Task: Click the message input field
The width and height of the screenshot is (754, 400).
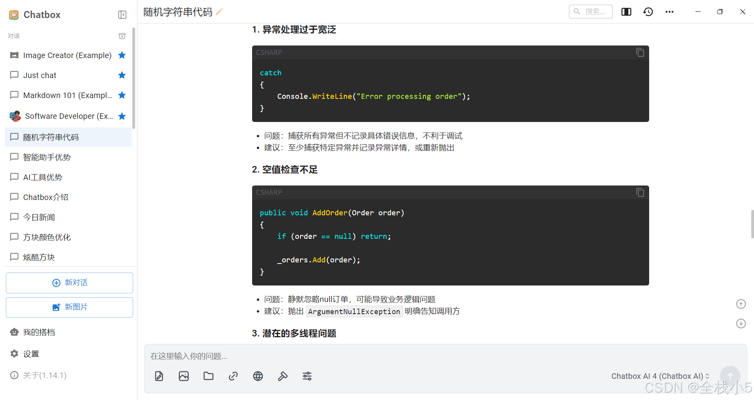Action: [x=445, y=356]
